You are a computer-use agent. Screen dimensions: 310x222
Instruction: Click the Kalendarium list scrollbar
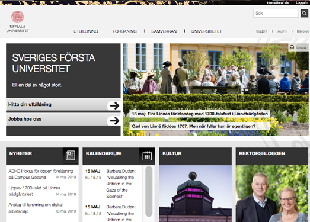[149, 191]
